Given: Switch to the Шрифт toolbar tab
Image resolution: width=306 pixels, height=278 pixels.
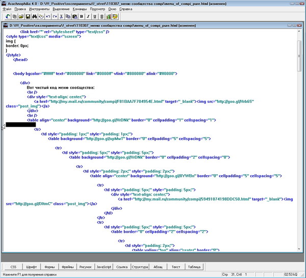Looking at the screenshot, I should (32, 267).
